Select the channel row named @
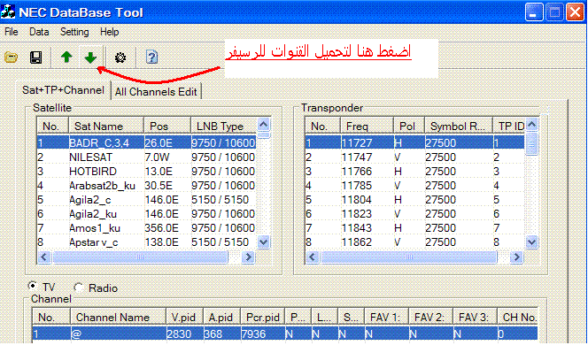The image size is (588, 345). coord(284,333)
